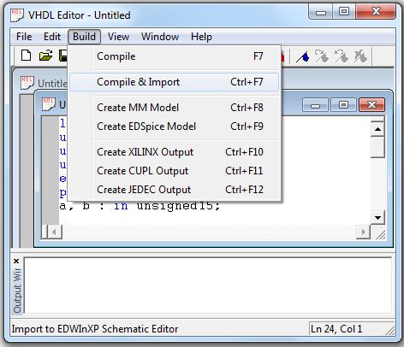Click inside the empty Output Window text area
The image size is (404, 347).
click(208, 285)
